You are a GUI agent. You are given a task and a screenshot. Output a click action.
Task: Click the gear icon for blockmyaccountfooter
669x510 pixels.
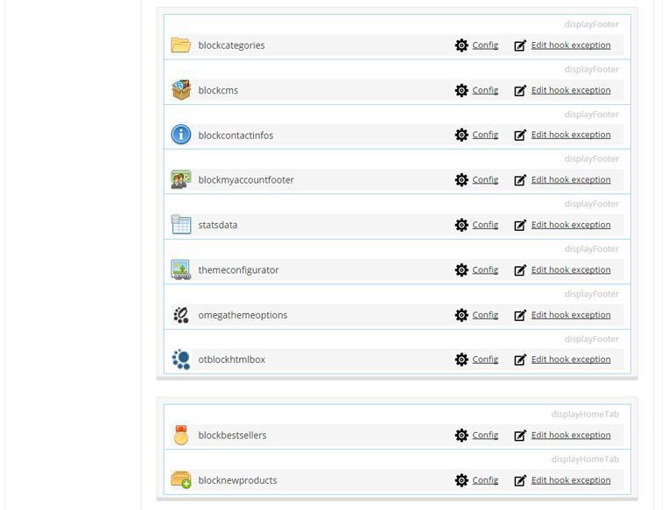(x=461, y=180)
